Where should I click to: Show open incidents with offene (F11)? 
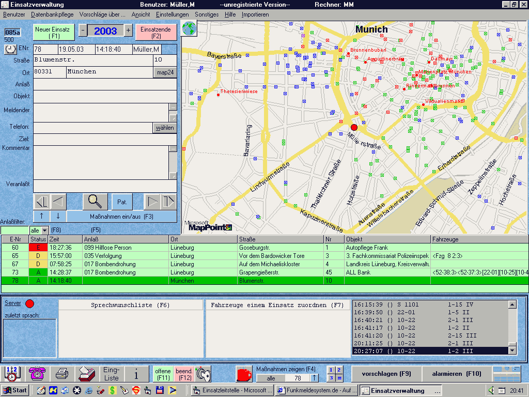click(x=163, y=374)
